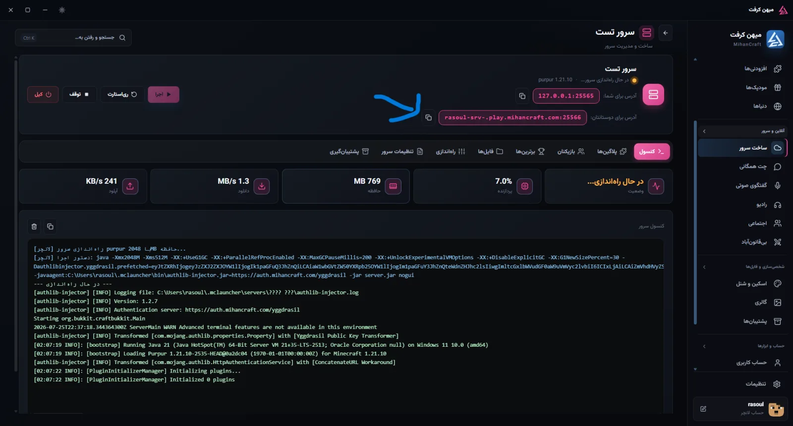Click the 127.0.0.1:25565 address box
Viewport: 793px width, 426px height.
[x=566, y=96]
